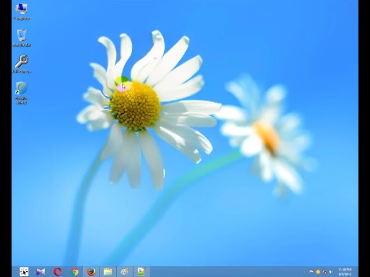
Task: Switch to the Paint taskbar window
Action: point(125,272)
